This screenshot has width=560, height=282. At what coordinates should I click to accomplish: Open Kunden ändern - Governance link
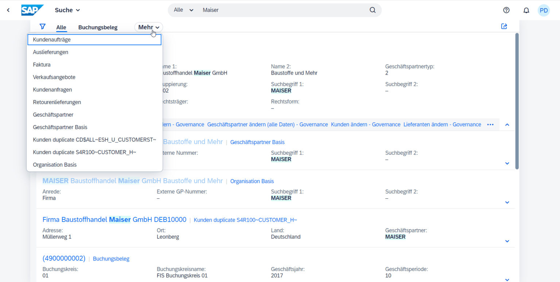(x=366, y=124)
